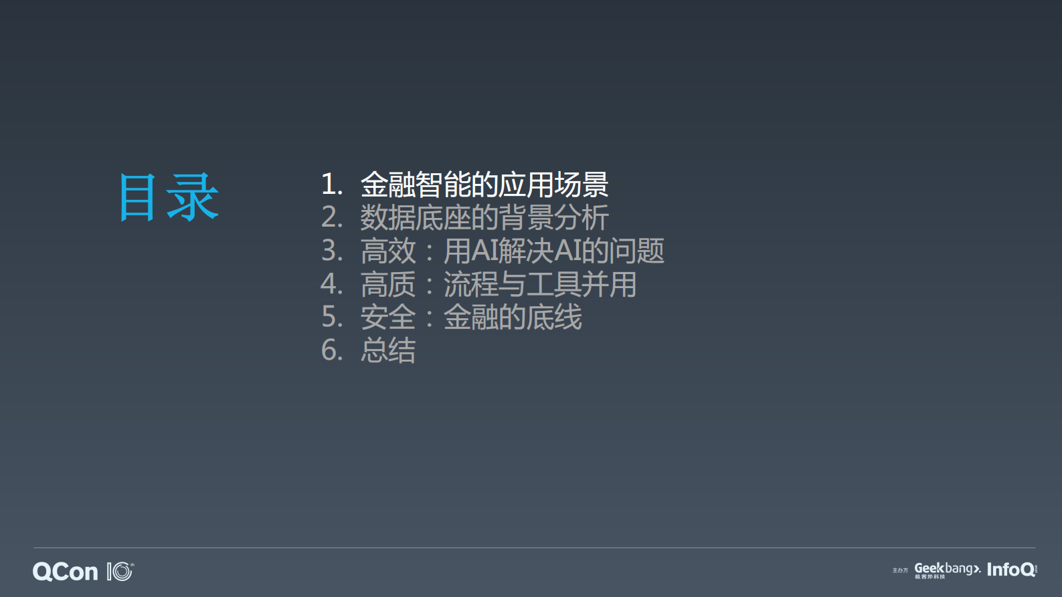Click list number 2.
Screen dimensions: 1062x597
click(x=332, y=218)
